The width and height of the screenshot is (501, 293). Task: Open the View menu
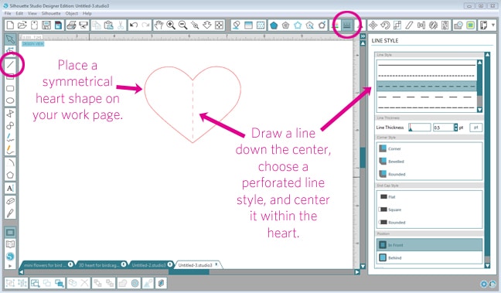32,13
